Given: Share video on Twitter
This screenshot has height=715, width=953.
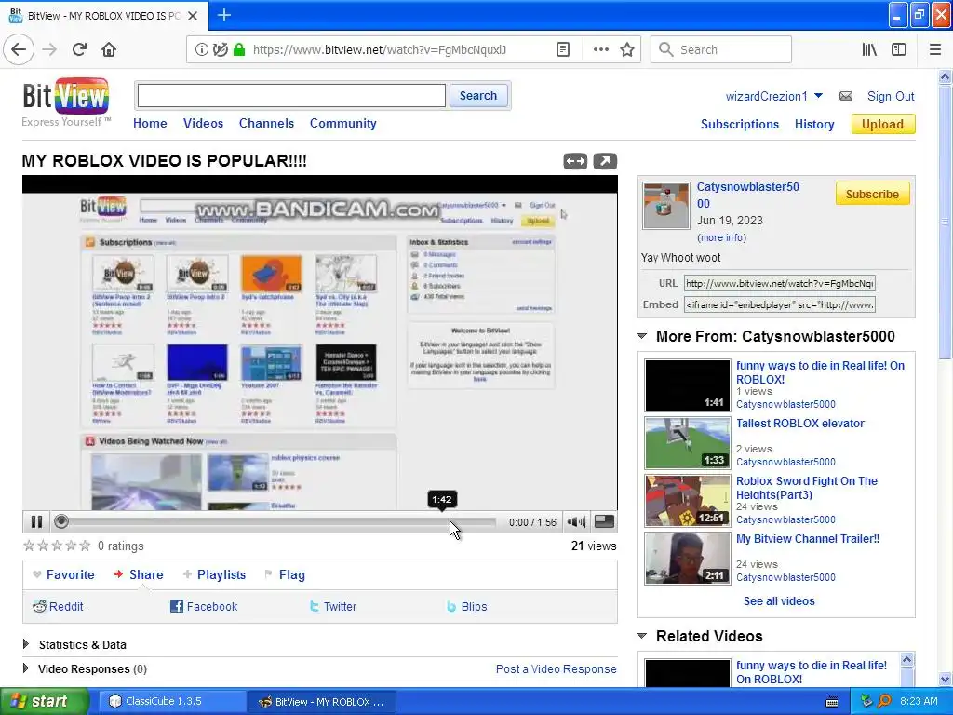Looking at the screenshot, I should 332,606.
